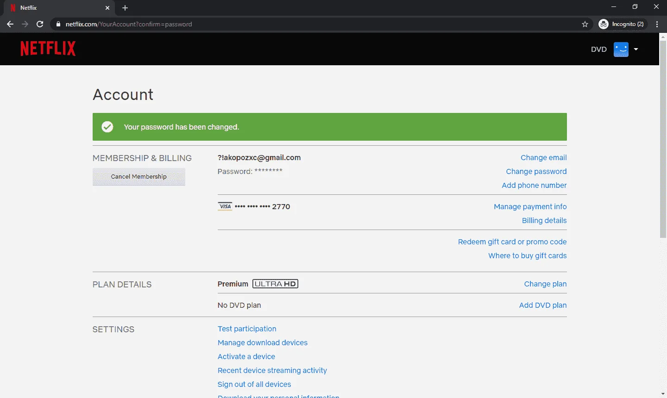Open Chrome's three-dot menu
The height and width of the screenshot is (398, 667).
click(x=657, y=24)
